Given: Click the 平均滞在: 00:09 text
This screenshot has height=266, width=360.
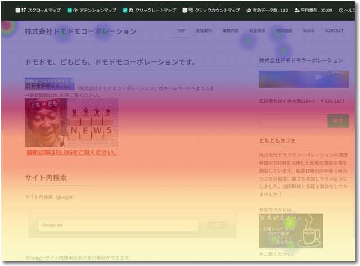Looking at the screenshot, I should point(316,10).
